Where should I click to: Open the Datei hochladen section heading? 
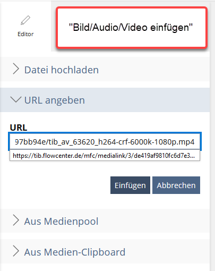(62, 70)
